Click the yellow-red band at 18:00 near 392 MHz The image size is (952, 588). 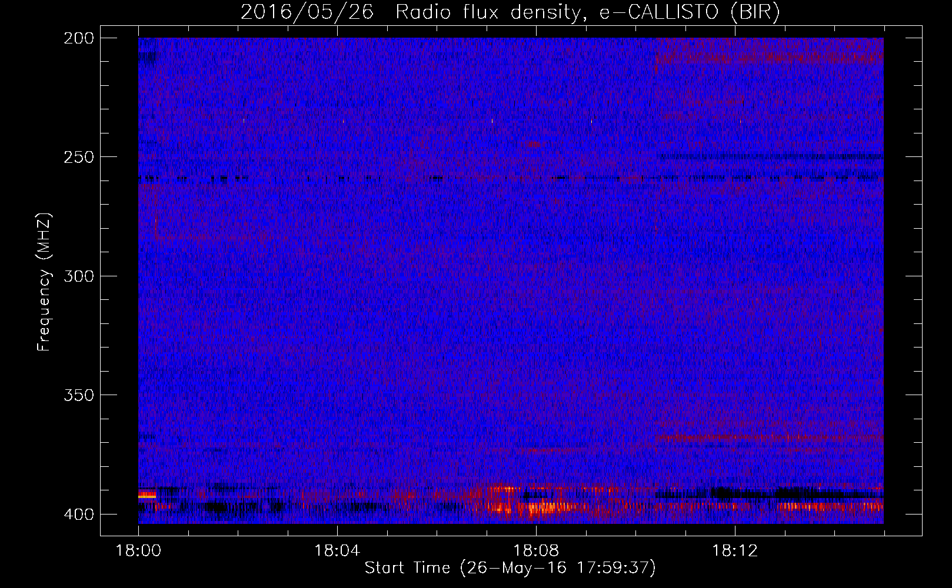click(x=147, y=496)
